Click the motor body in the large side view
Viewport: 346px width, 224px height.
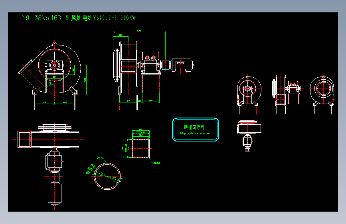182,65
